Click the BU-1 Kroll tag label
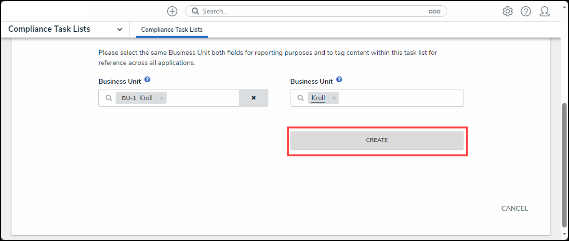569x241 pixels. (x=137, y=98)
